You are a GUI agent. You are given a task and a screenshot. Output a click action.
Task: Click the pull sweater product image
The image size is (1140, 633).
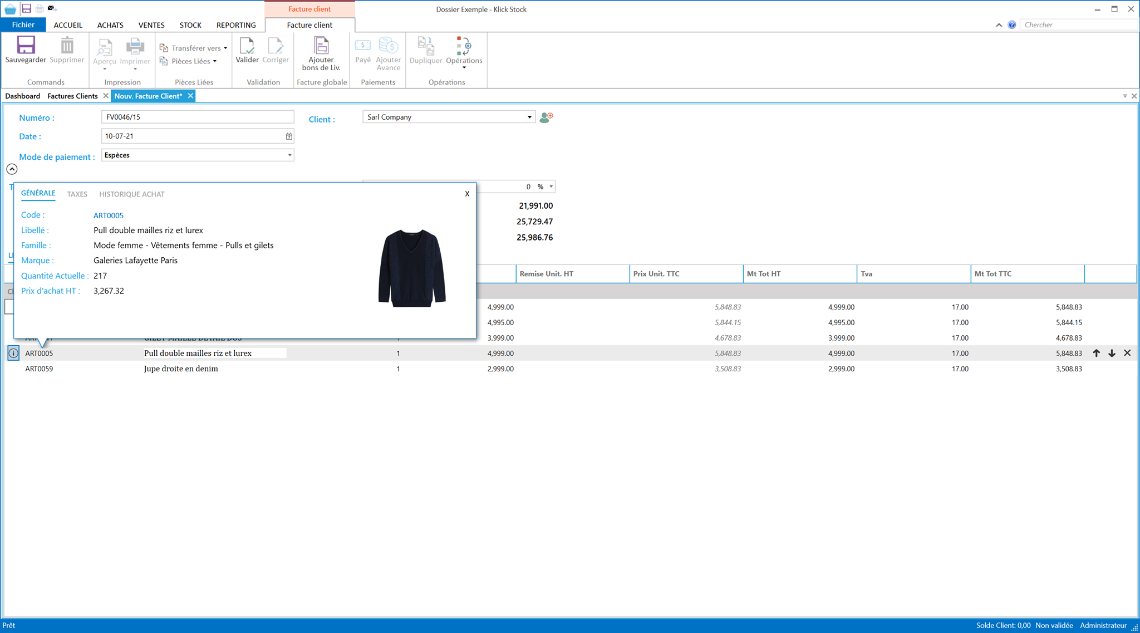(x=412, y=267)
